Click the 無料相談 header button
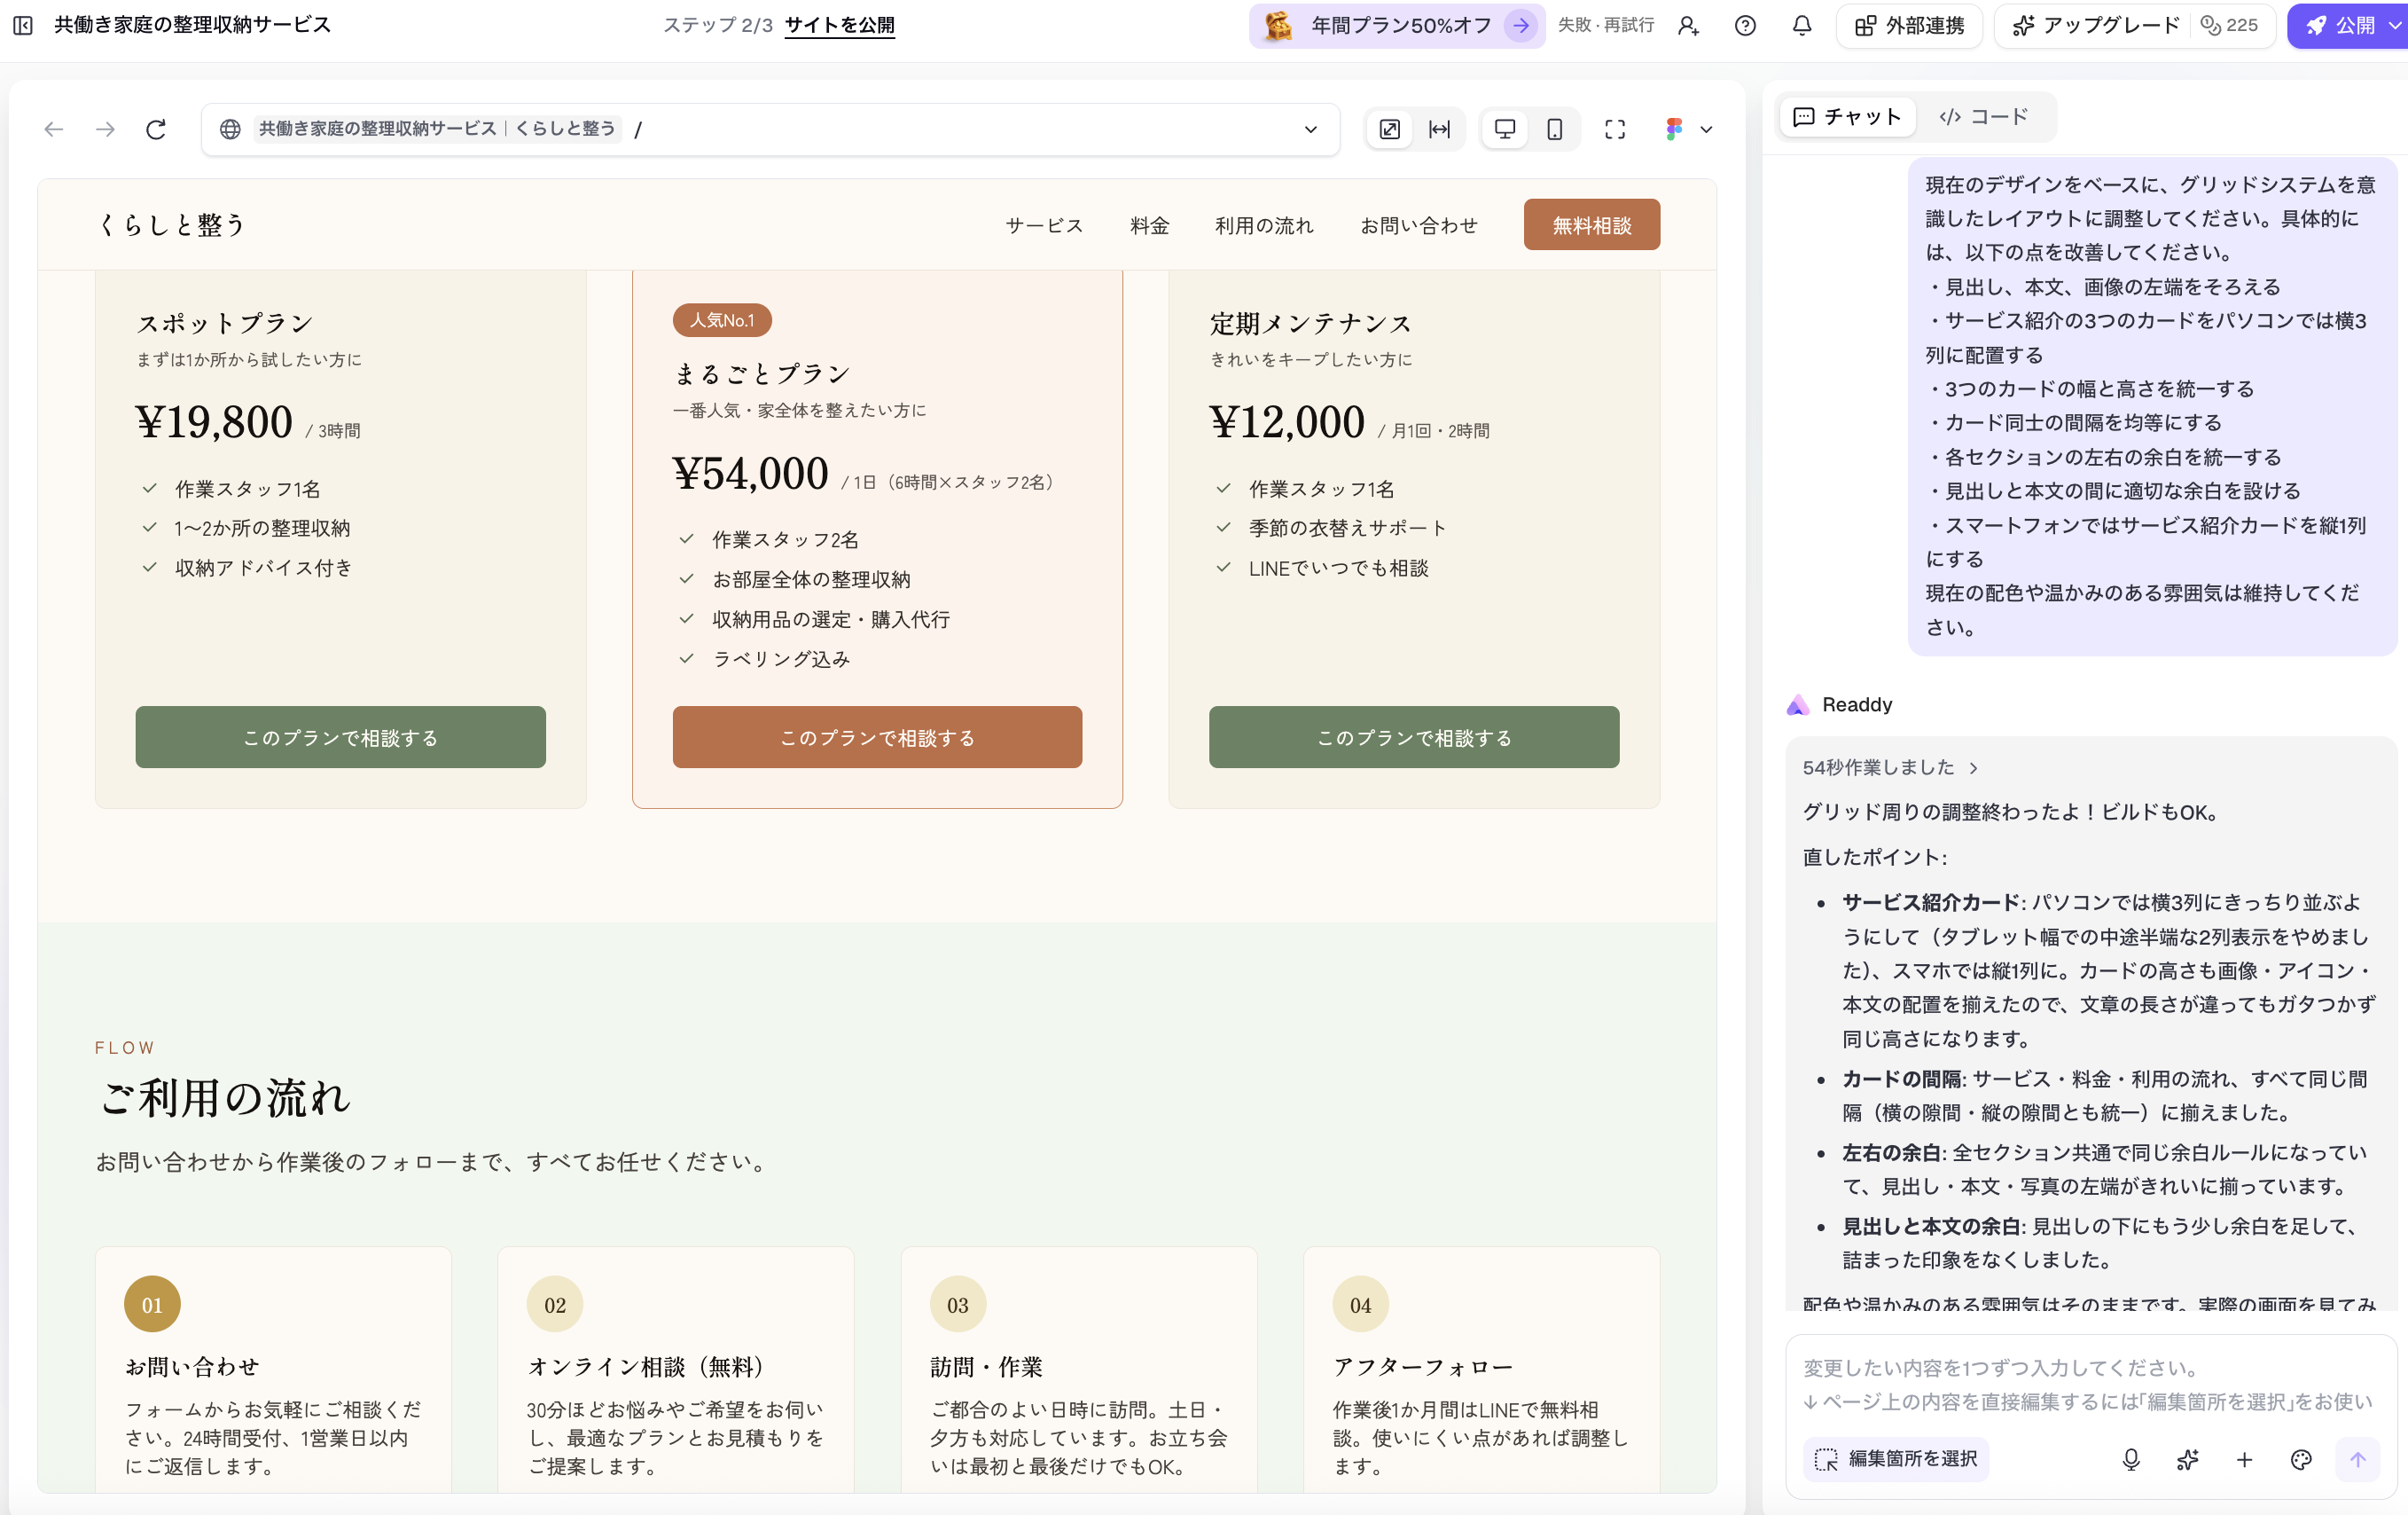Viewport: 2408px width, 1515px height. click(x=1592, y=225)
